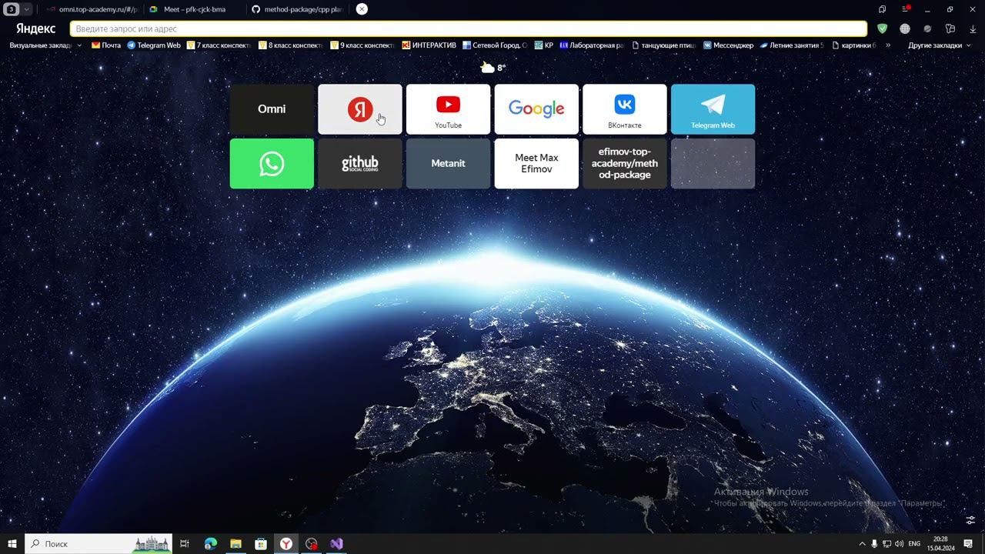Image resolution: width=985 pixels, height=554 pixels.
Task: Switch input language via ENG indicator
Action: click(914, 544)
